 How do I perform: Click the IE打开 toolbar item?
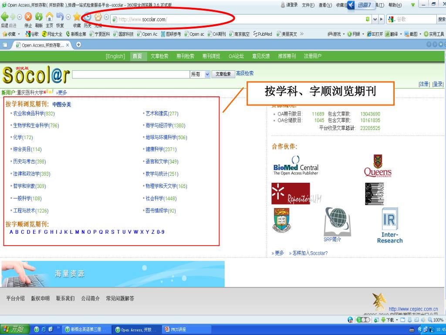click(375, 34)
